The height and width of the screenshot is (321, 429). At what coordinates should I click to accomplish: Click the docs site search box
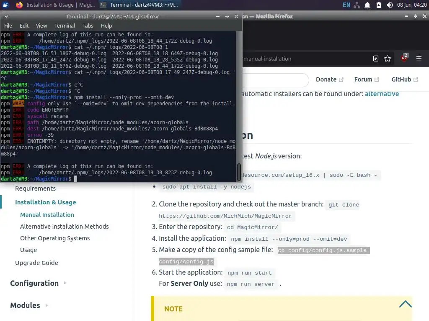276,80
